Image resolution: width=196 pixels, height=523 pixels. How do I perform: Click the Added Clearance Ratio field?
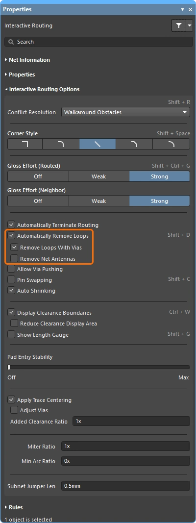click(132, 421)
